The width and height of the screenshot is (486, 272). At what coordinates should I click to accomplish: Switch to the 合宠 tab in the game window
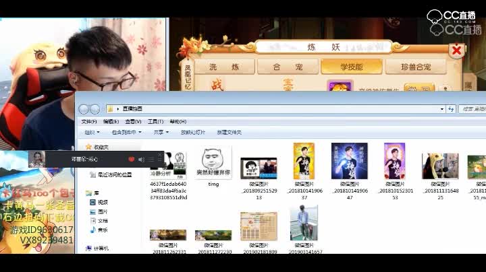tap(288, 67)
